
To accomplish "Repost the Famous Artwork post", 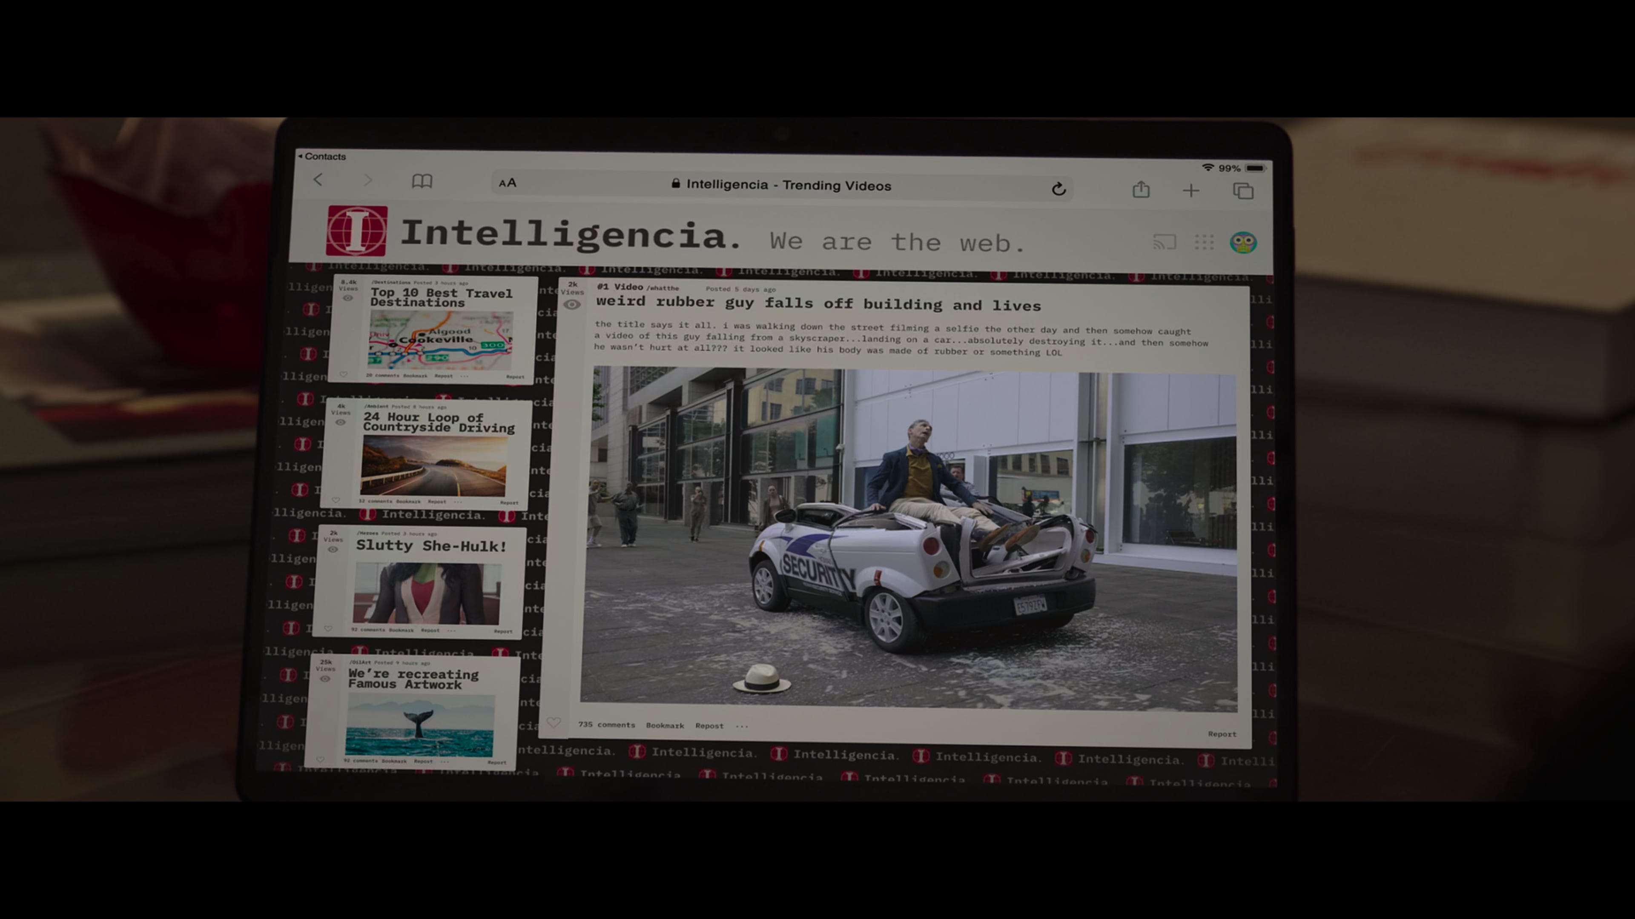I will (423, 761).
